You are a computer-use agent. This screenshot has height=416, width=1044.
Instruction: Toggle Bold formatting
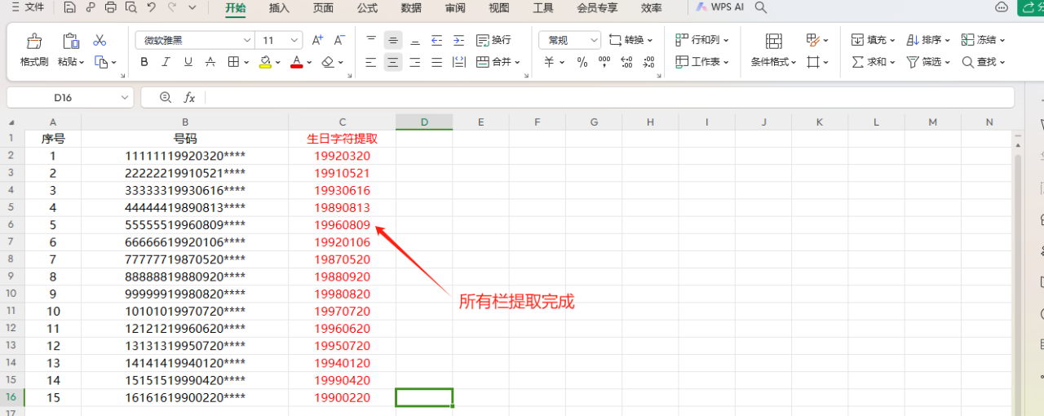144,62
